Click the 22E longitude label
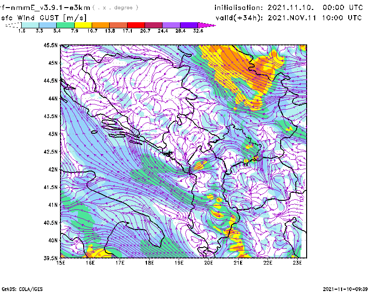The width and height of the screenshot is (378, 292). coord(267,263)
